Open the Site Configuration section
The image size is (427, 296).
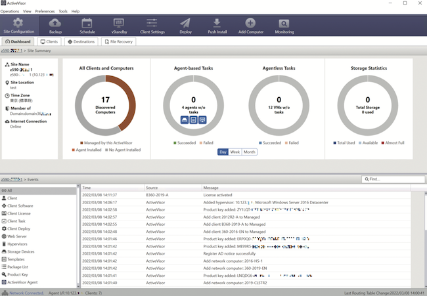(18, 26)
